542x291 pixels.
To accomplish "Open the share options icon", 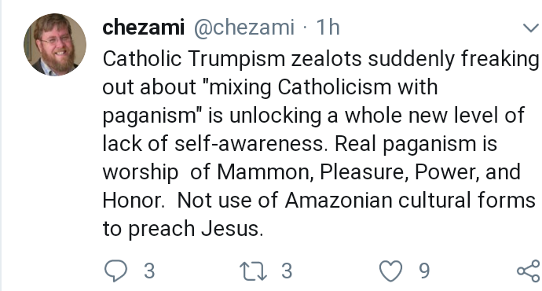I will tap(529, 271).
